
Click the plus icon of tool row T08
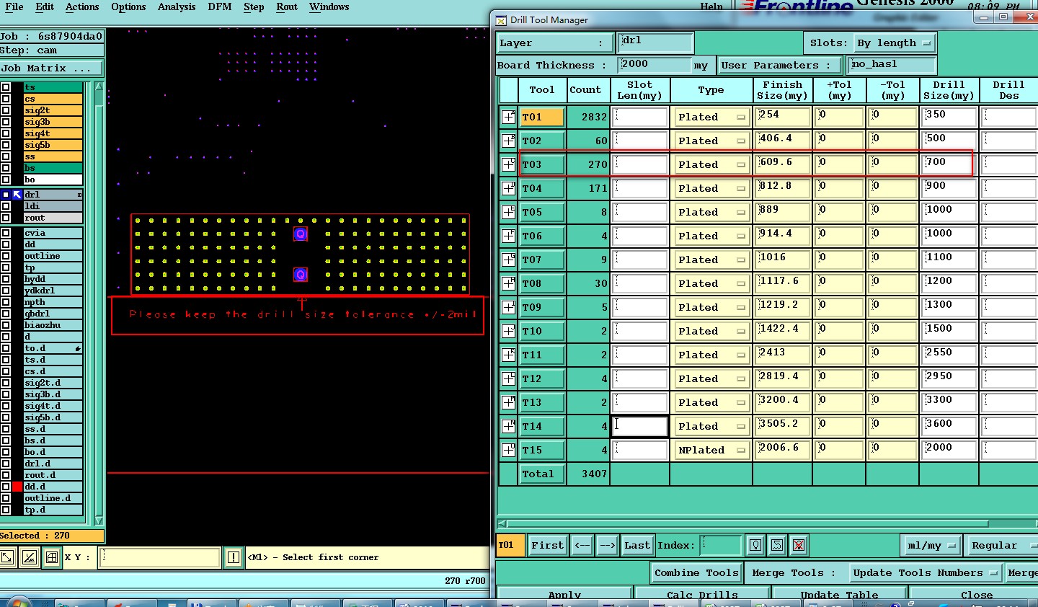pos(508,283)
